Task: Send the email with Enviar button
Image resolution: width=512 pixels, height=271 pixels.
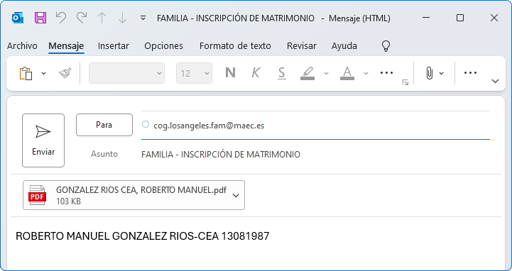Action: point(43,140)
